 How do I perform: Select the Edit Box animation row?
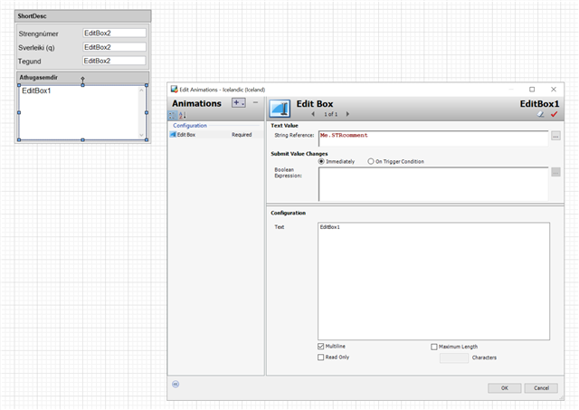[216, 135]
